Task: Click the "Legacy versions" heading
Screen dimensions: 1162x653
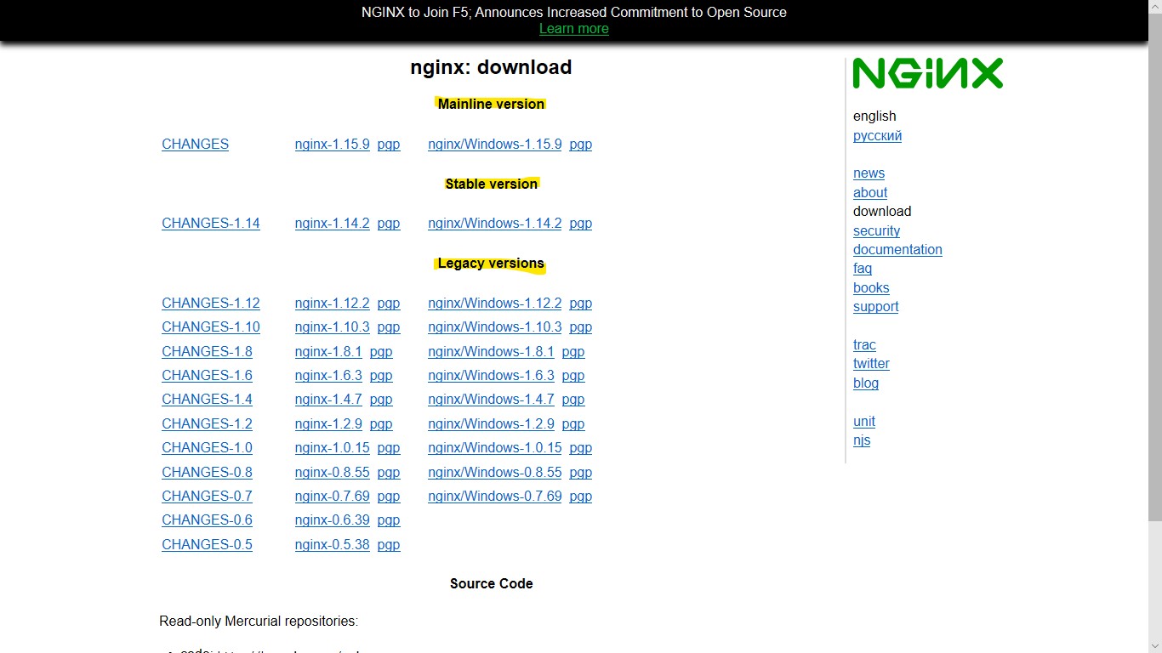Action: (491, 264)
